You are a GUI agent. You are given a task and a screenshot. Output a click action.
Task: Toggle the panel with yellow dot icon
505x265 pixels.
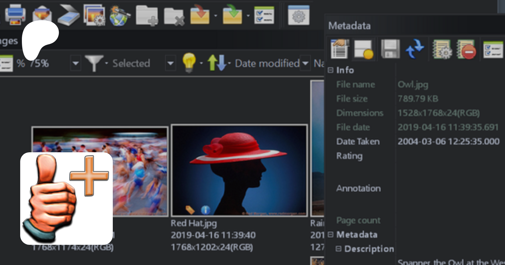(x=364, y=50)
